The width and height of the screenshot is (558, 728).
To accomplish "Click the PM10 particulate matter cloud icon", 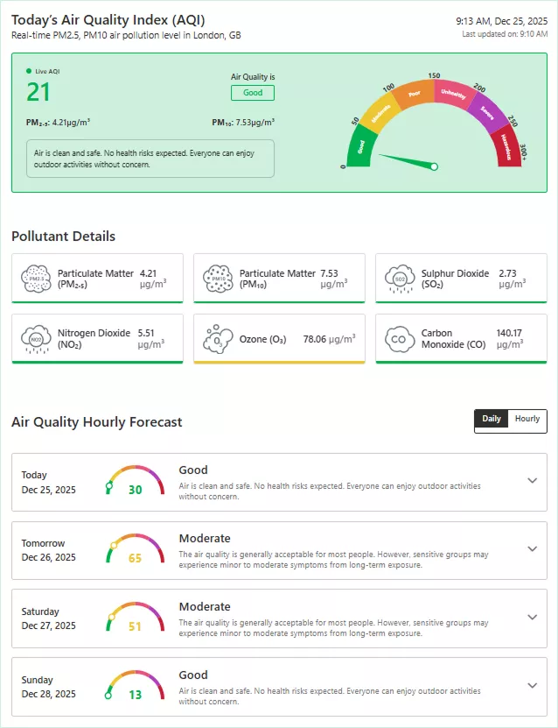I will point(217,279).
